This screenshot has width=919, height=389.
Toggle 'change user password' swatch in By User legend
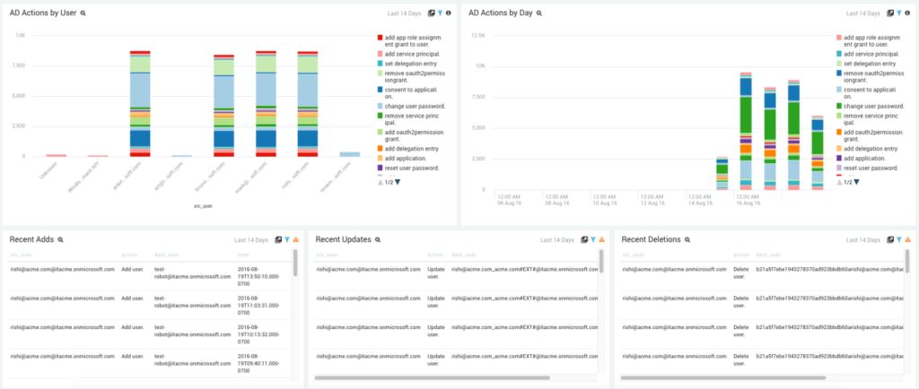pos(380,107)
